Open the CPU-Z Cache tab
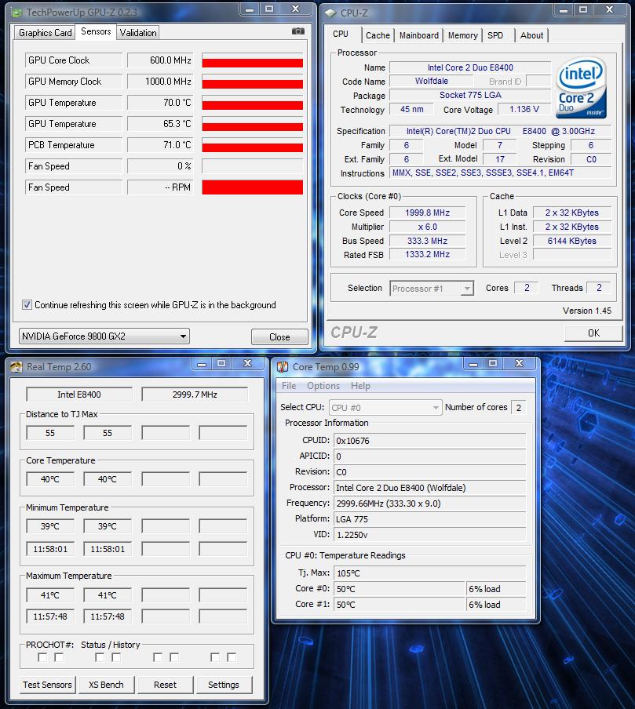The height and width of the screenshot is (709, 635). coord(378,35)
